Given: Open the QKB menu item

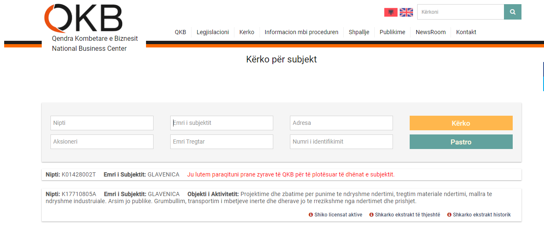Looking at the screenshot, I should (180, 32).
